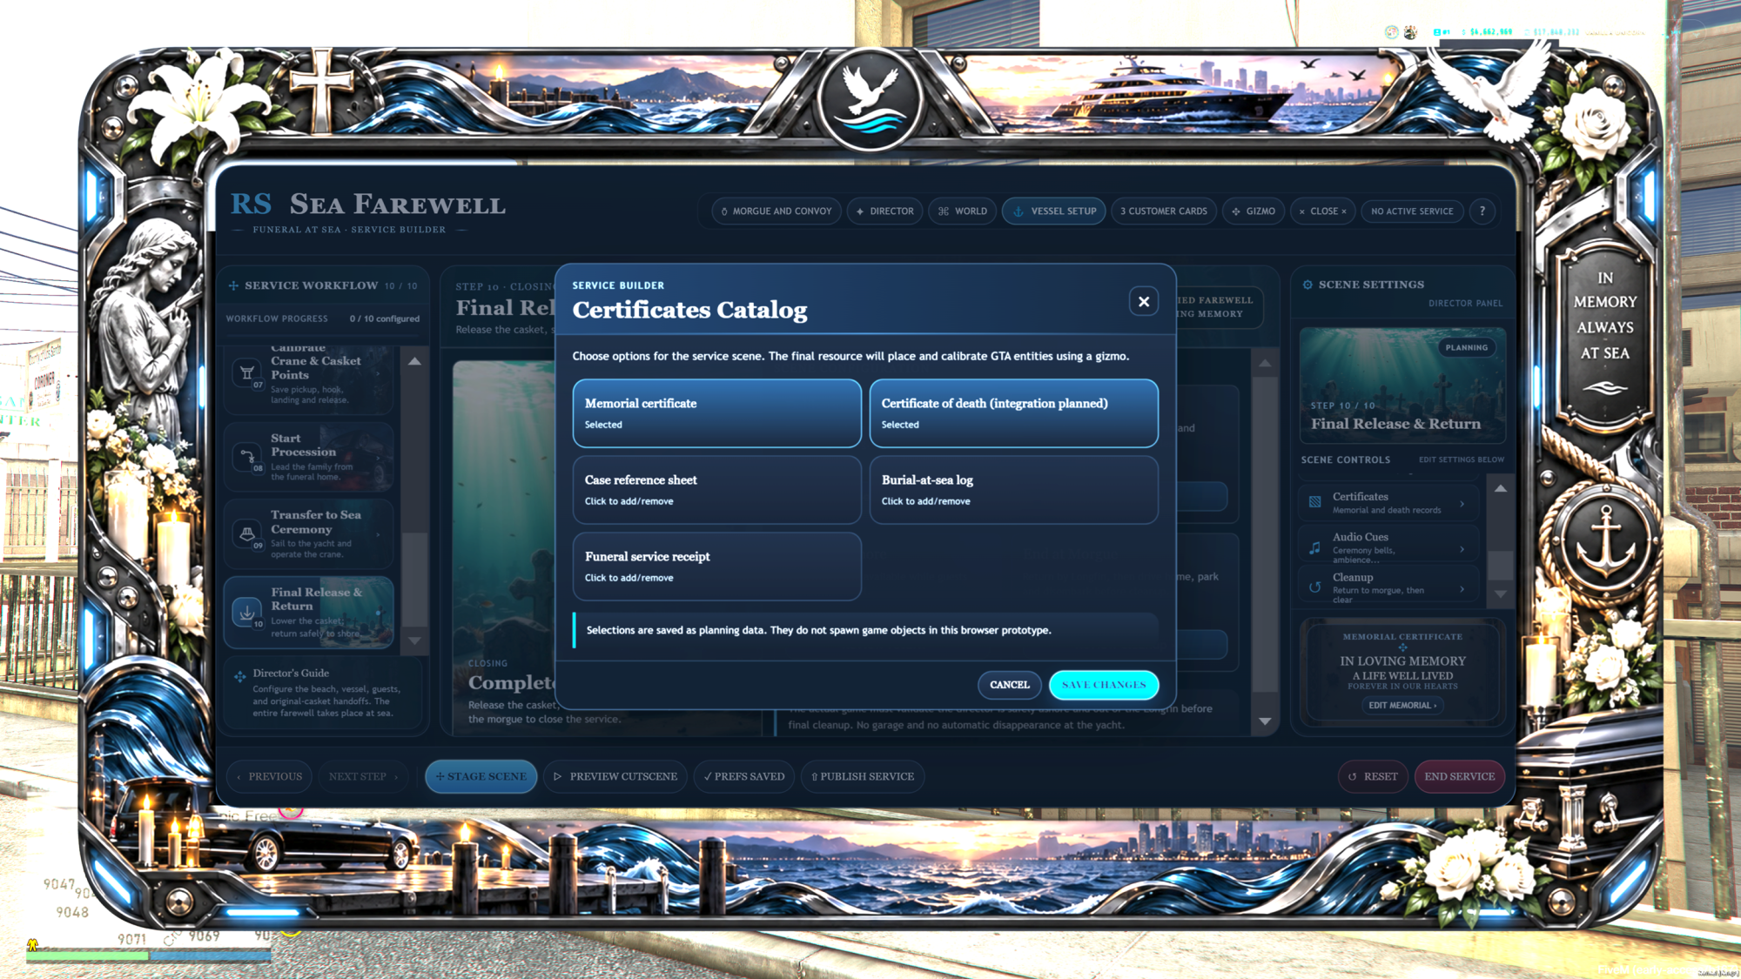The width and height of the screenshot is (1741, 979).
Task: Click the Audio Cues music note icon
Action: click(x=1314, y=547)
